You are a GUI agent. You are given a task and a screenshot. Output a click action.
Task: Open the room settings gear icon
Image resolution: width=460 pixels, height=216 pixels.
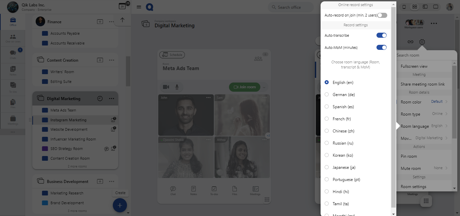(422, 42)
